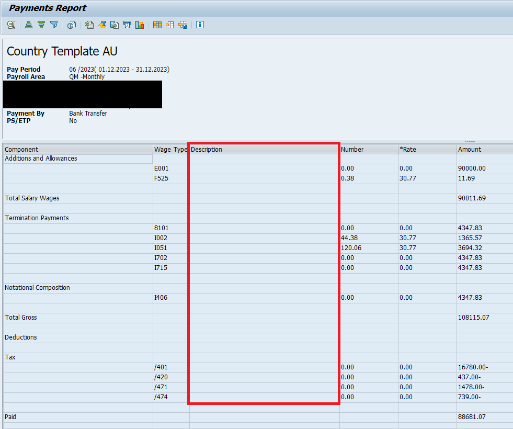
Task: Click the amount 108115.07
Action: [x=473, y=318]
